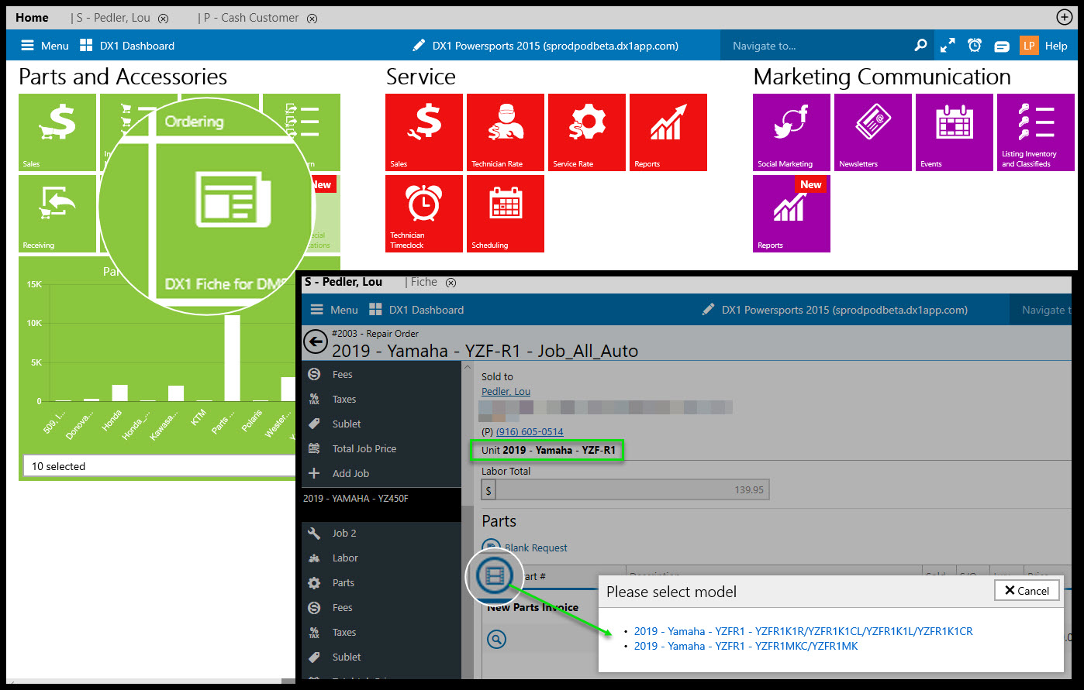Open DX1 Dashboard in the repair order window

coord(416,310)
